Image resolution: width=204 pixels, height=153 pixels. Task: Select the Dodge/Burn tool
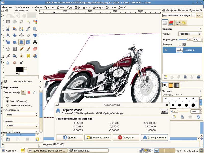pos(21,62)
